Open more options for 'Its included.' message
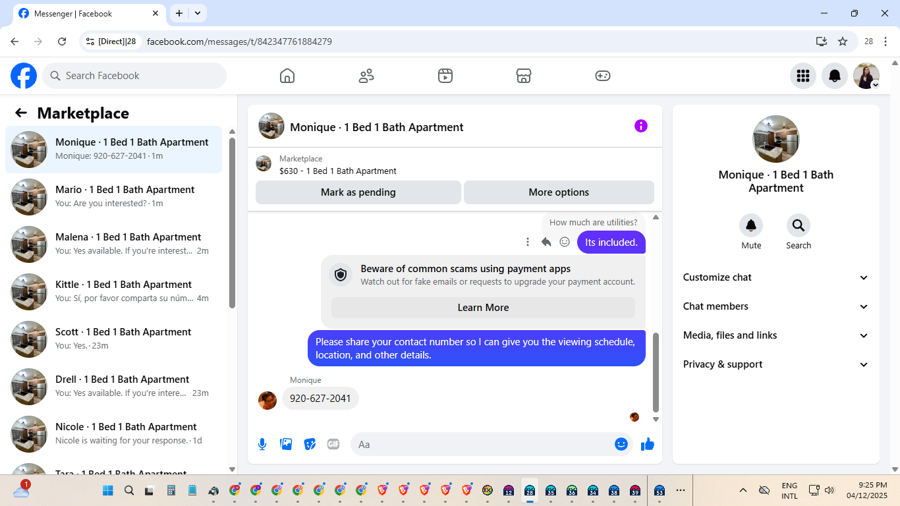 [x=528, y=242]
